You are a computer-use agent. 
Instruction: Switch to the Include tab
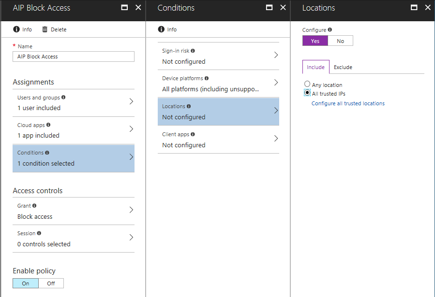coord(315,67)
